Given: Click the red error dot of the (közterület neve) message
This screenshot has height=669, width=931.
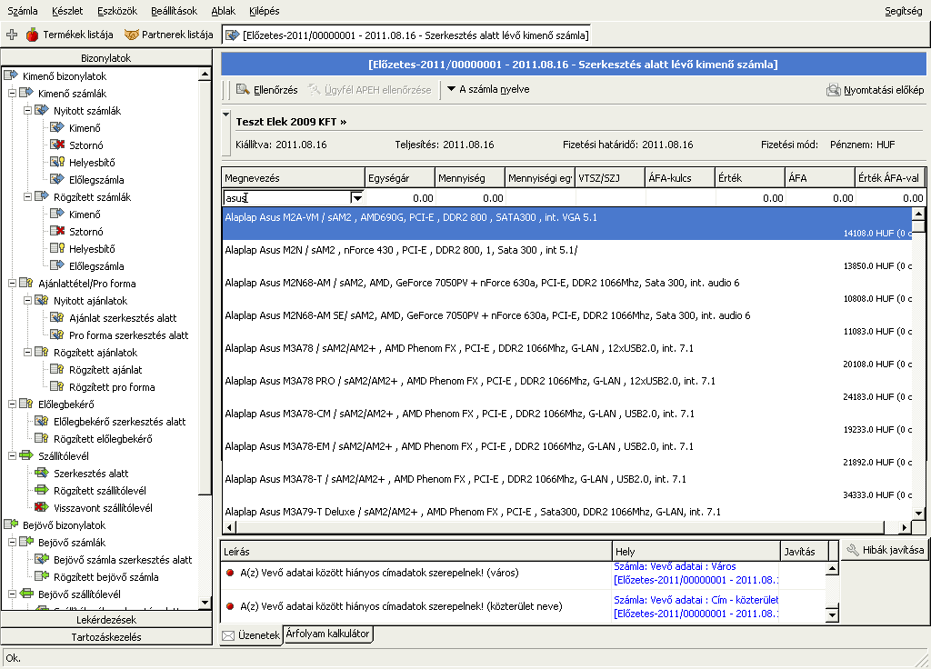Looking at the screenshot, I should tap(230, 606).
